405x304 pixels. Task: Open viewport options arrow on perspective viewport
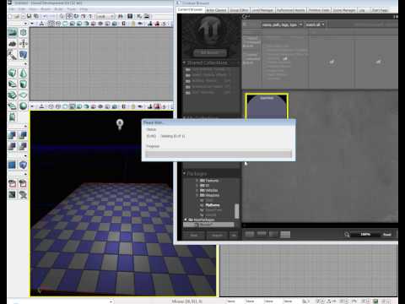(x=32, y=106)
